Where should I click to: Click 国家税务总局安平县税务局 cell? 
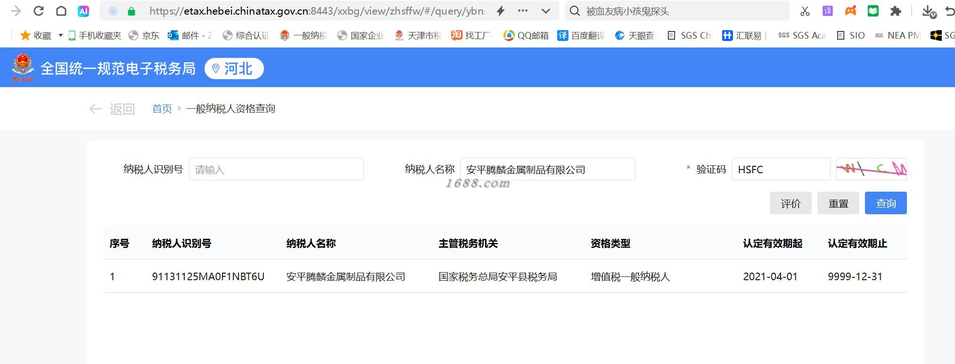pyautogui.click(x=498, y=276)
